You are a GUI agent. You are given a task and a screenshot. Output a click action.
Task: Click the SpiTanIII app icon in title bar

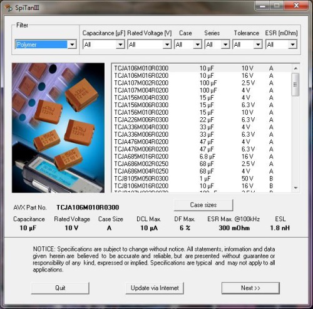pyautogui.click(x=9, y=8)
